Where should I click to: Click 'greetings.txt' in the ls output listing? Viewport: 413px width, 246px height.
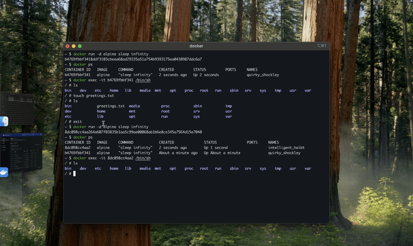(111, 106)
